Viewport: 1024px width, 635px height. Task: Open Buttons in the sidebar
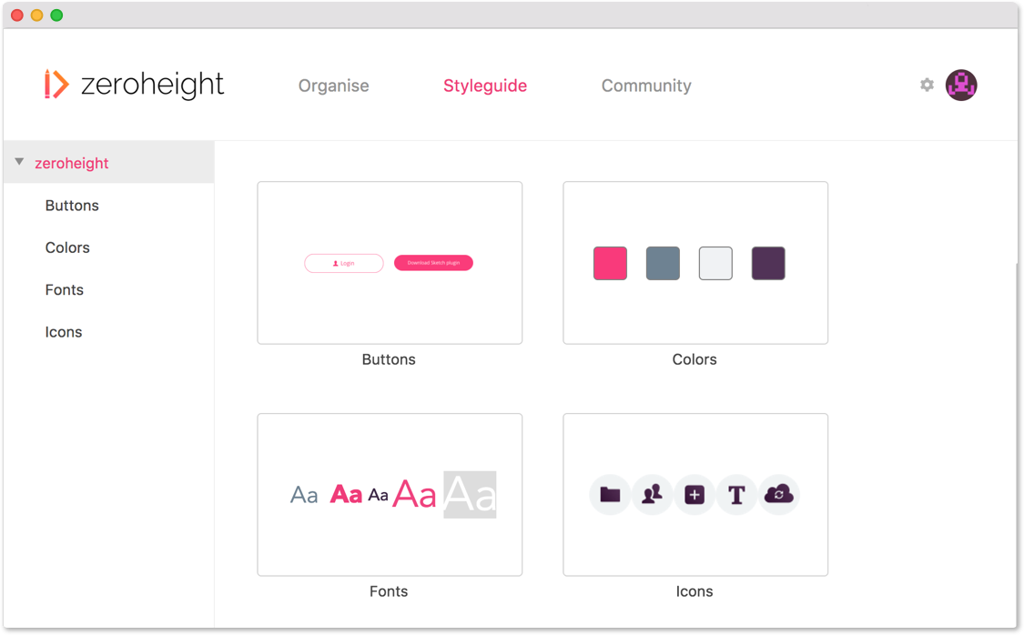tap(72, 206)
